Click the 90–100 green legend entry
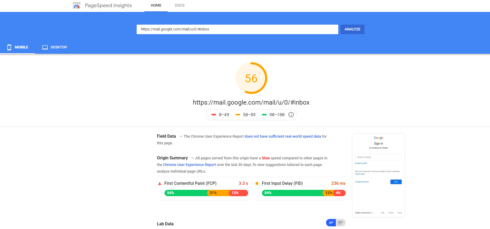Image resolution: width=490 pixels, height=229 pixels. pyautogui.click(x=273, y=115)
